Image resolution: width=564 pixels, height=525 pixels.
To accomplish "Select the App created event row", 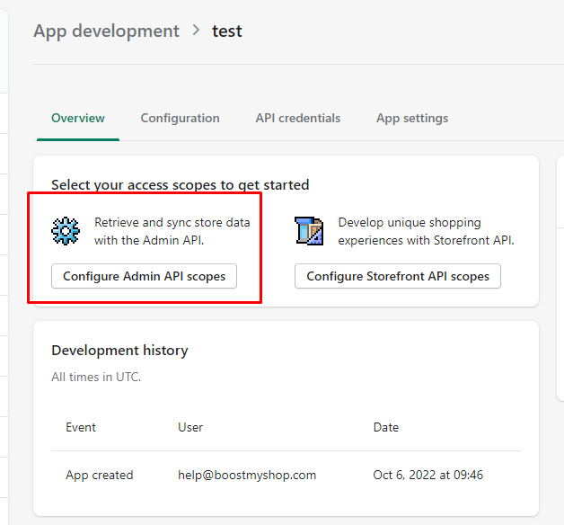I will click(286, 475).
